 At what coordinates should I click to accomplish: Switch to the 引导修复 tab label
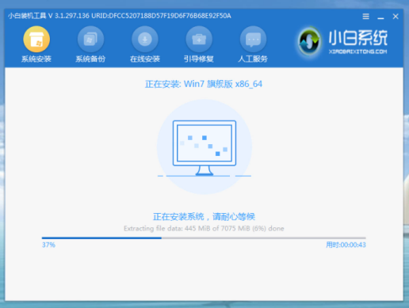pyautogui.click(x=199, y=59)
